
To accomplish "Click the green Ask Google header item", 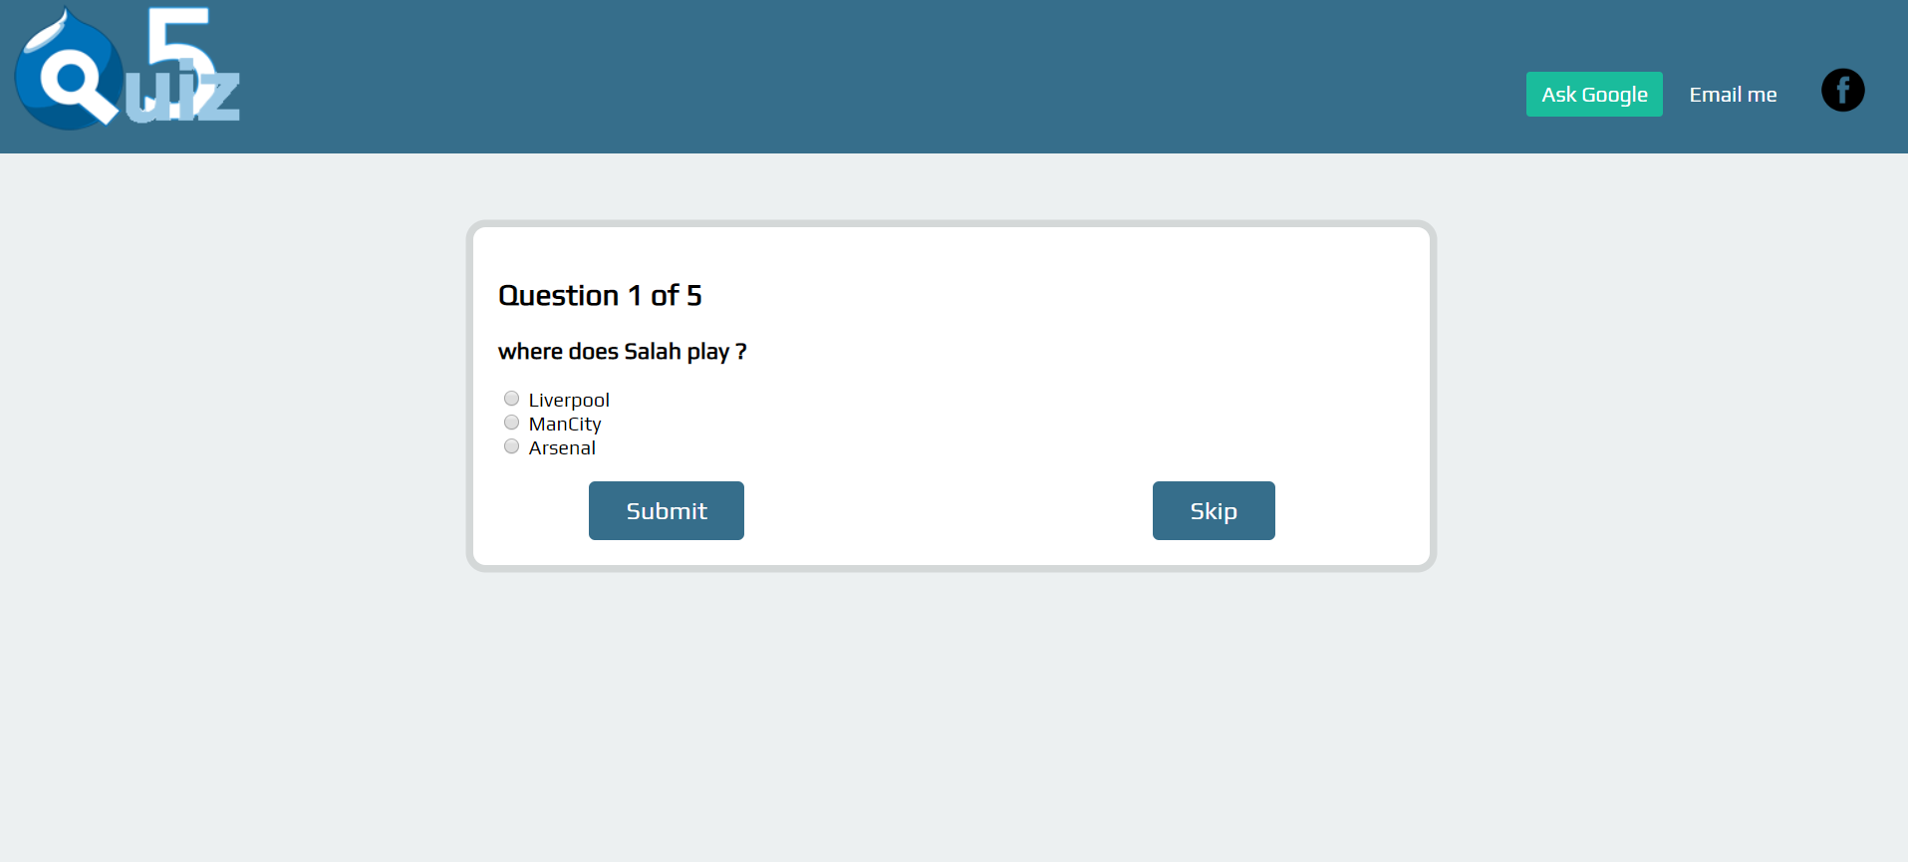I will 1593,94.
